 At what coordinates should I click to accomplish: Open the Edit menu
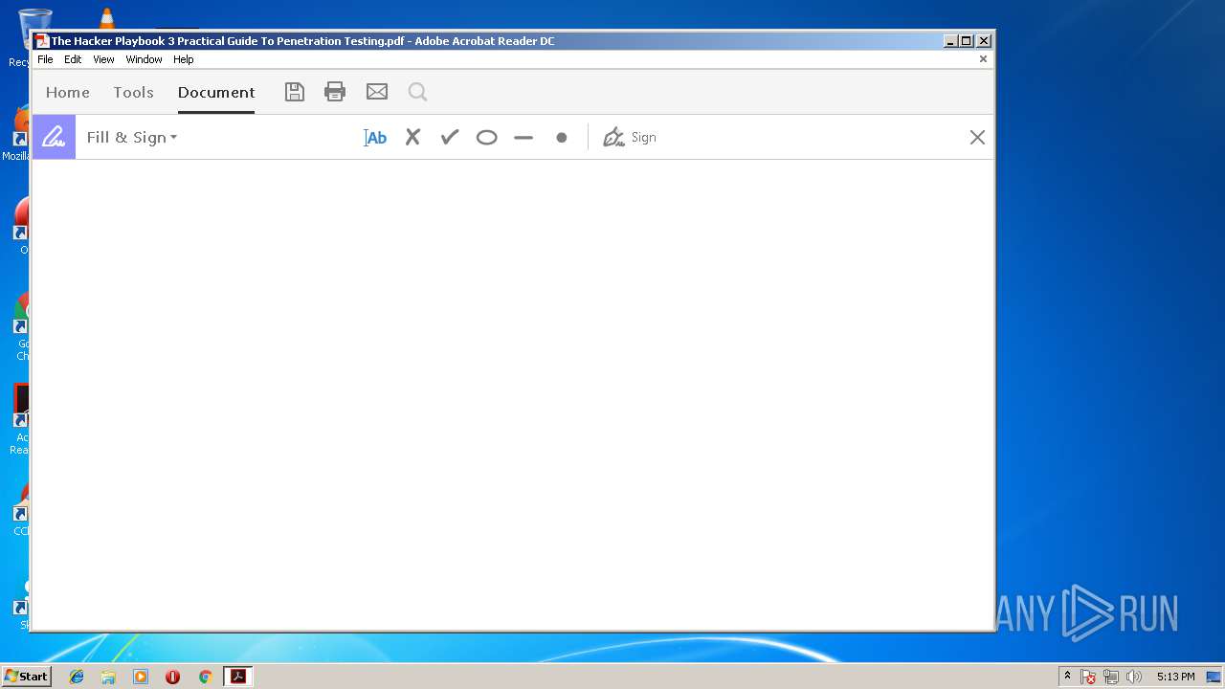tap(73, 59)
